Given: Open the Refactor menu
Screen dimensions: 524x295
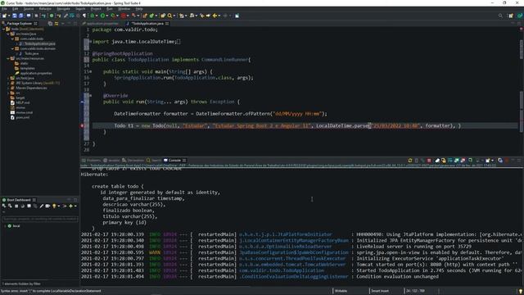Looking at the screenshot, I should tap(45, 9).
